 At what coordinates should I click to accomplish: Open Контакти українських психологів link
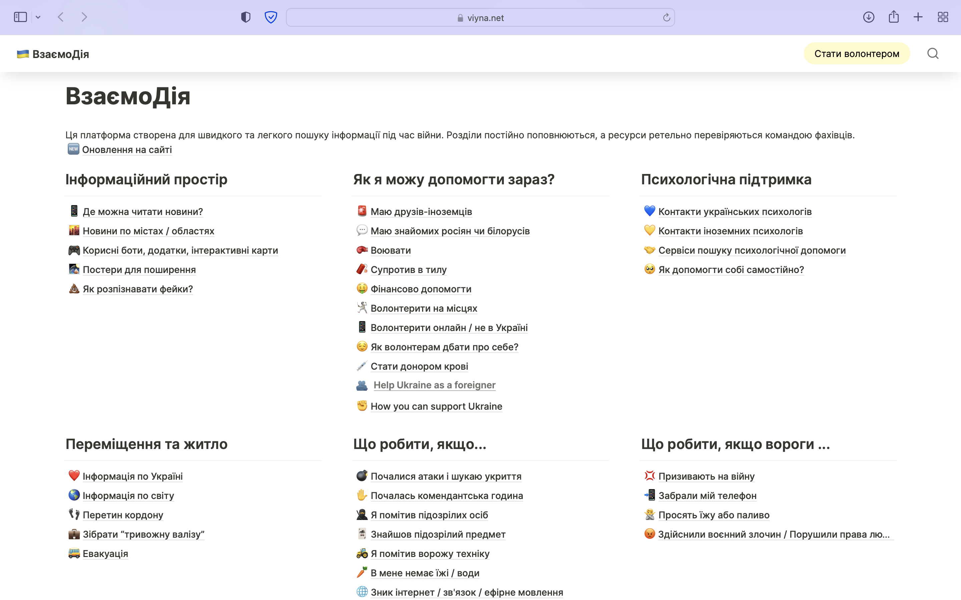[x=735, y=212]
